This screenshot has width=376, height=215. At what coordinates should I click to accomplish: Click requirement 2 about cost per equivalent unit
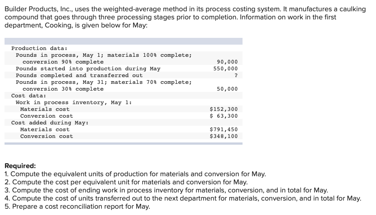pos(126,182)
